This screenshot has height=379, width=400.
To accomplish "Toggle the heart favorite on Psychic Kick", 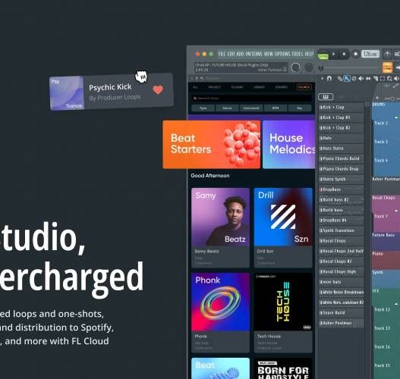I will 158,89.
